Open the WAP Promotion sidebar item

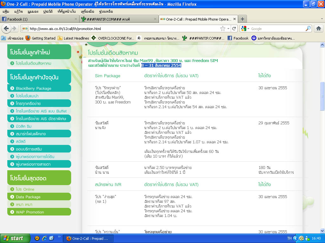pos(39,212)
